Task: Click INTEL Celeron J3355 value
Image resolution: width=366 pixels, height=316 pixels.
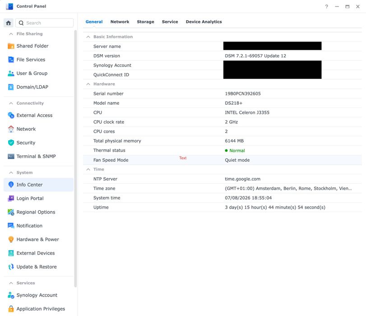Action: point(247,112)
